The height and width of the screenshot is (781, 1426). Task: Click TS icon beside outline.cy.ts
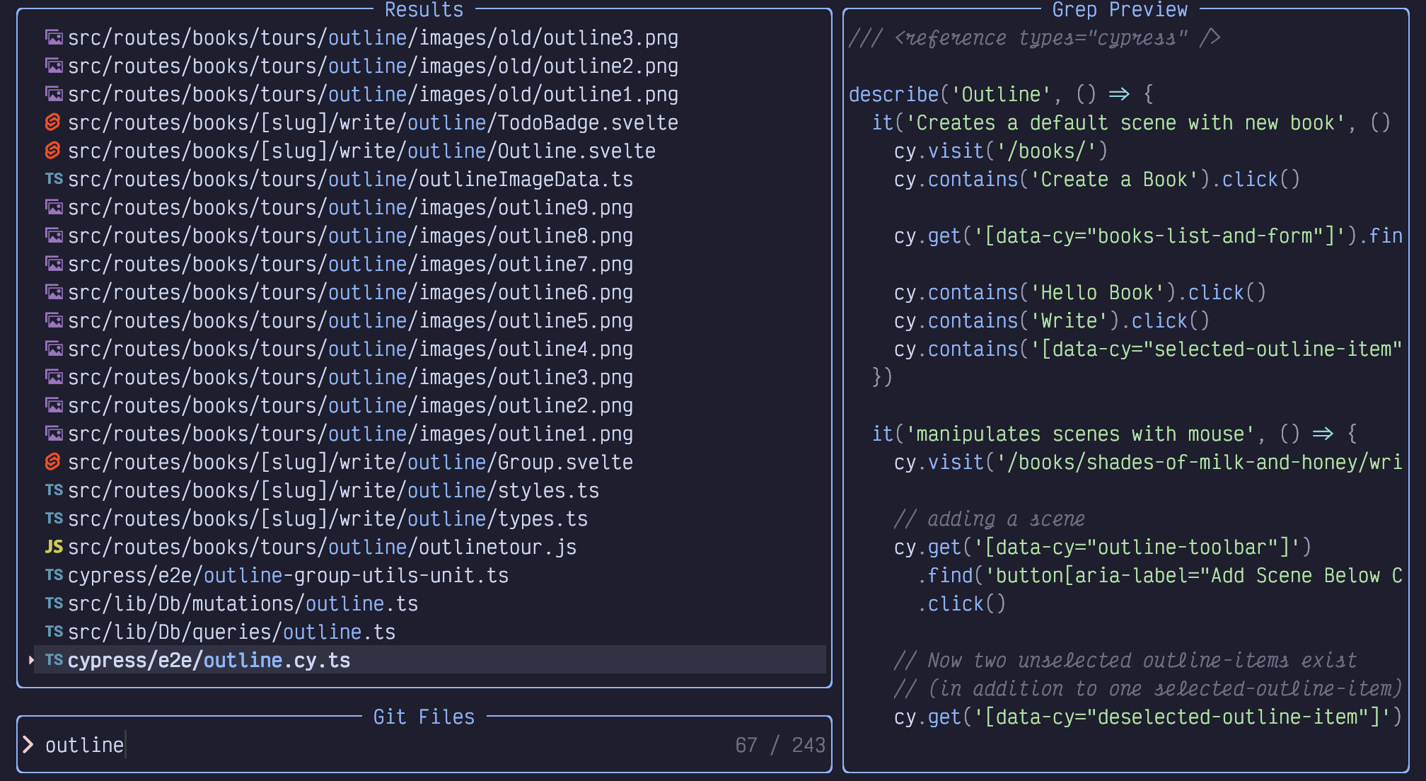[x=54, y=660]
